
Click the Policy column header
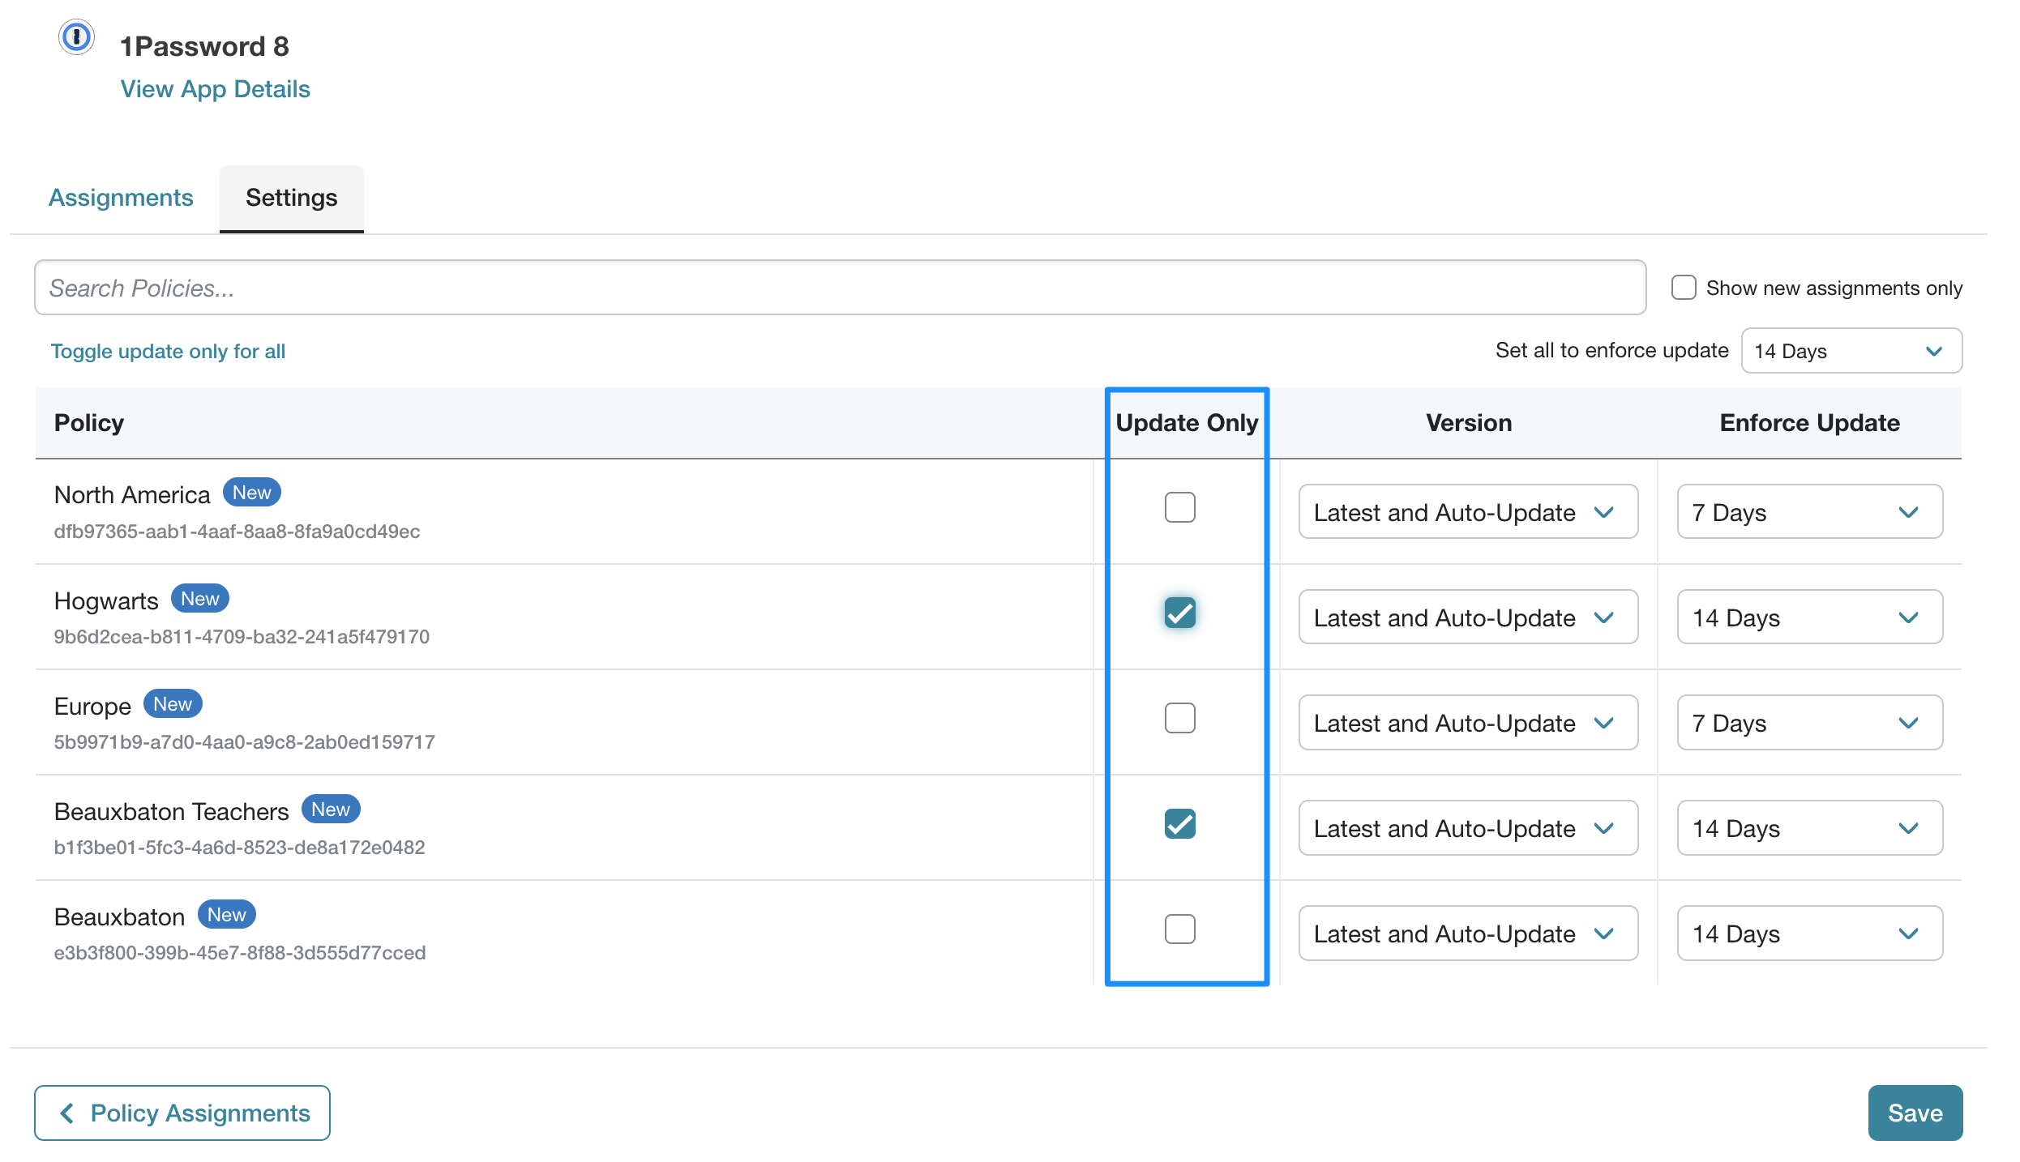[89, 423]
